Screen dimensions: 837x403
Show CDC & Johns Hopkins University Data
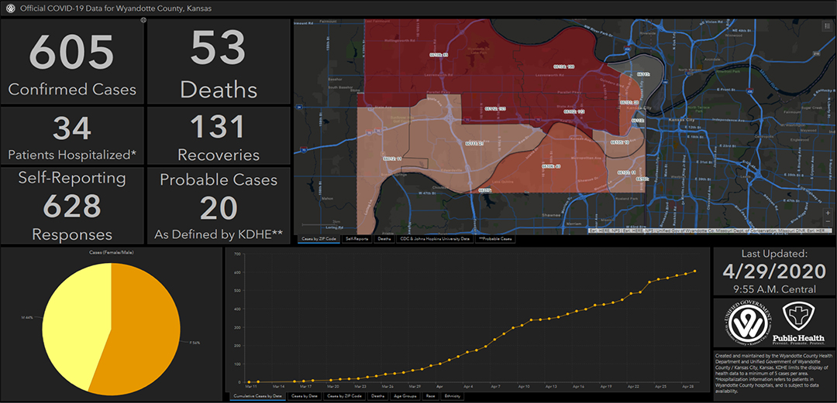[436, 239]
